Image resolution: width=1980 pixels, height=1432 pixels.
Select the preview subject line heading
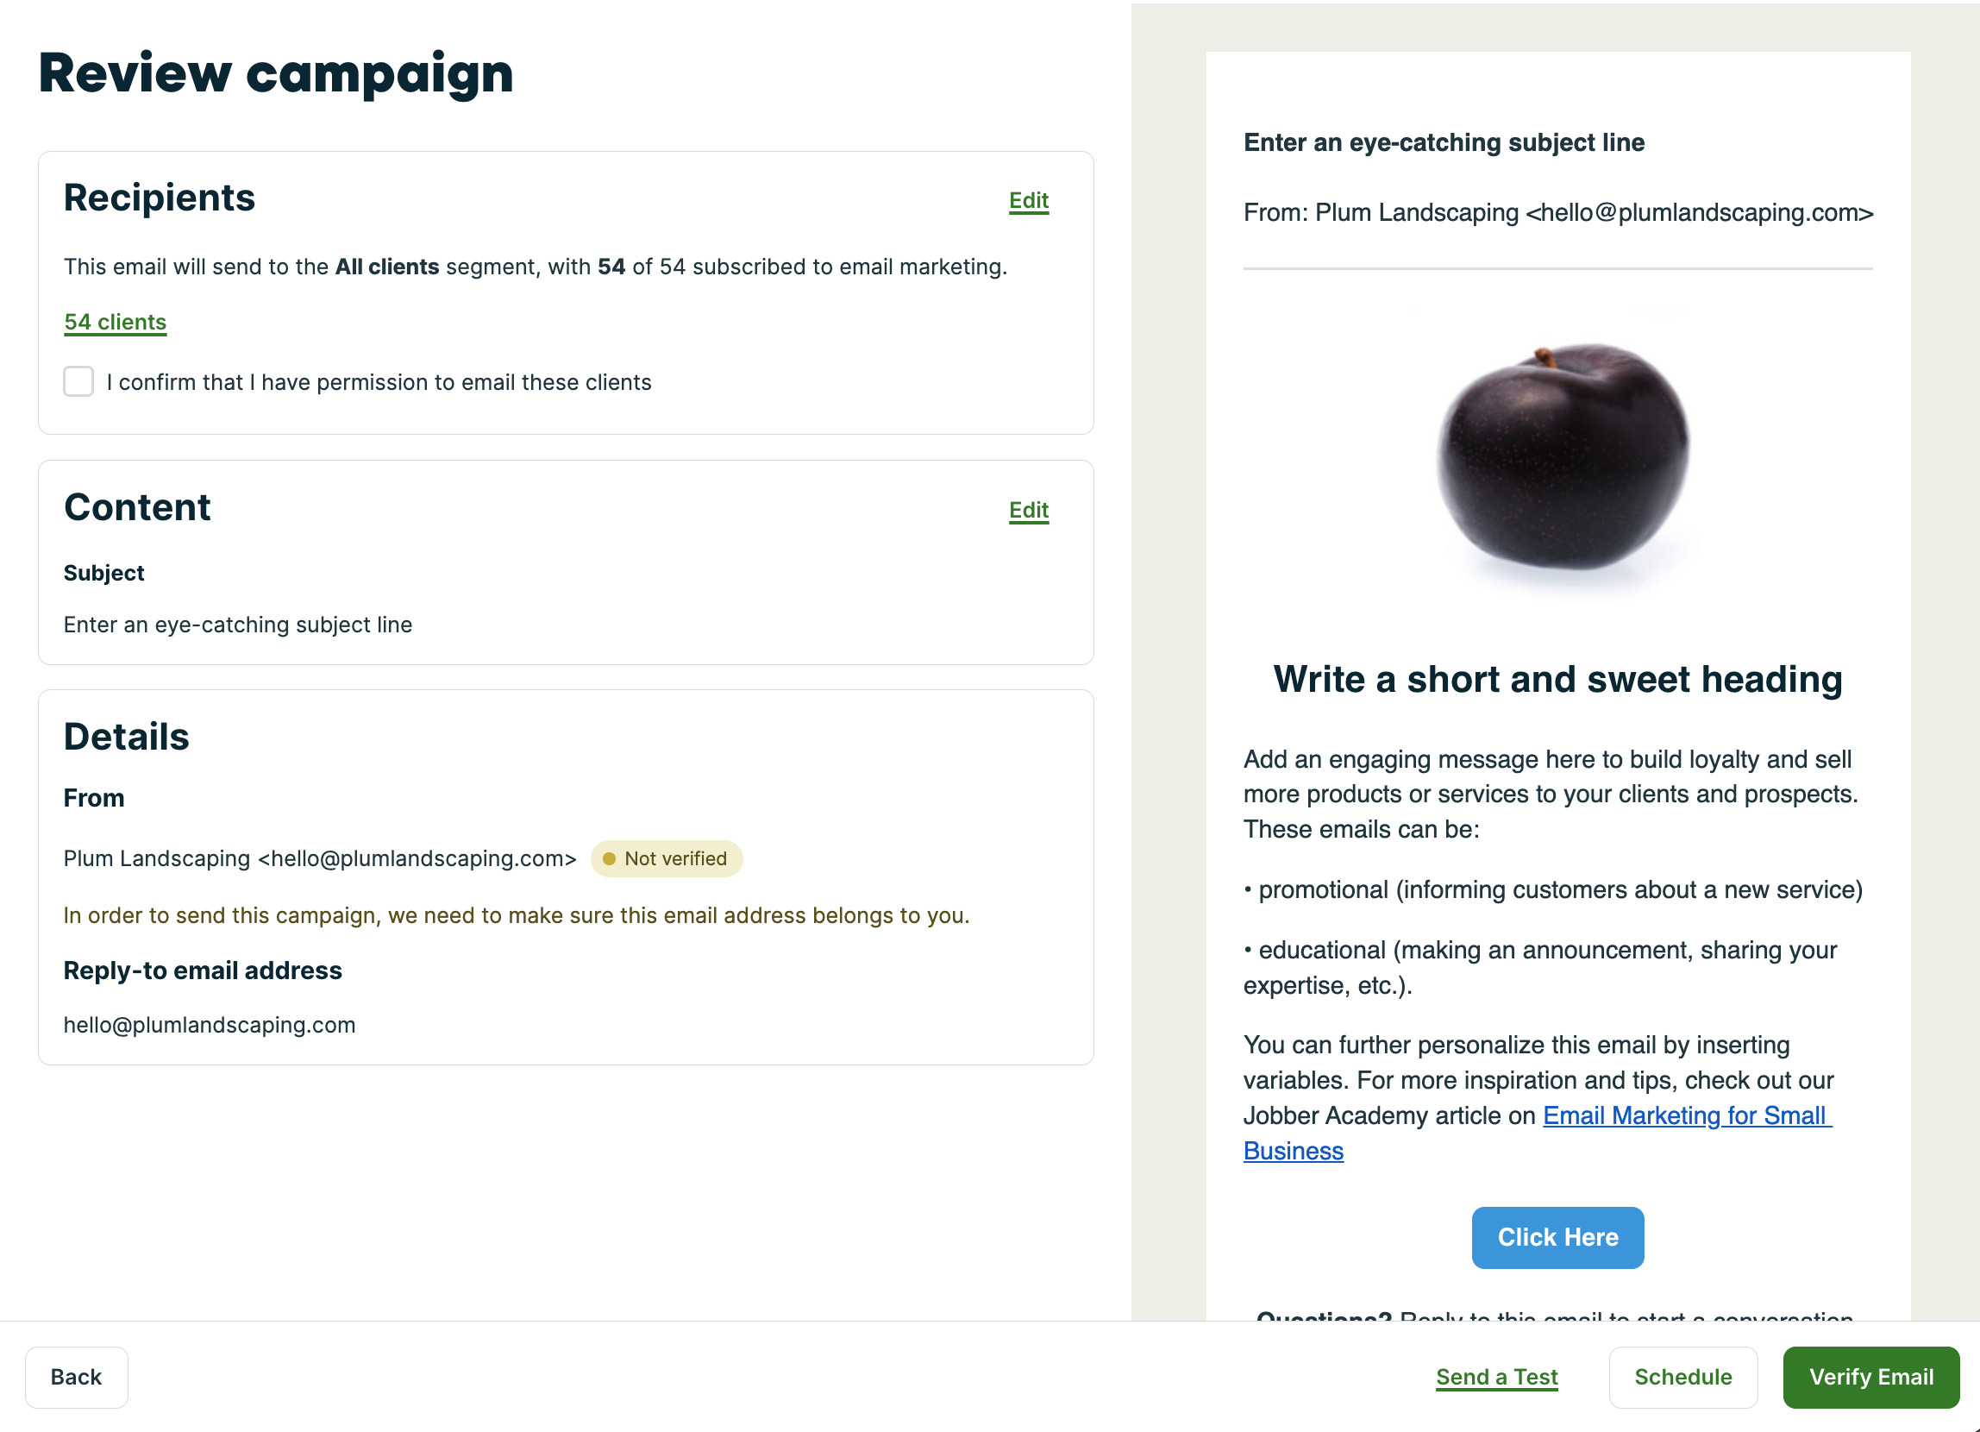[x=1443, y=142]
